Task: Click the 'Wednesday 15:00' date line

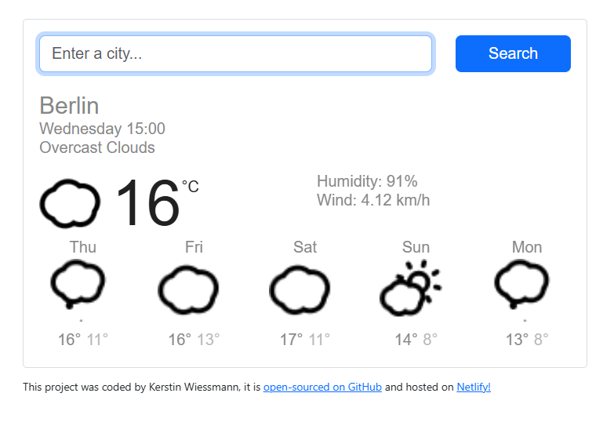Action: tap(102, 129)
